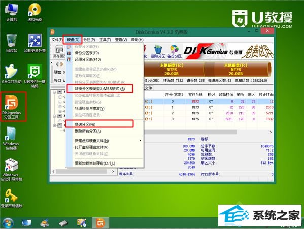Click the DiskGenius icon in the taskbar
Viewport: 304px width, 229px height.
[100, 223]
